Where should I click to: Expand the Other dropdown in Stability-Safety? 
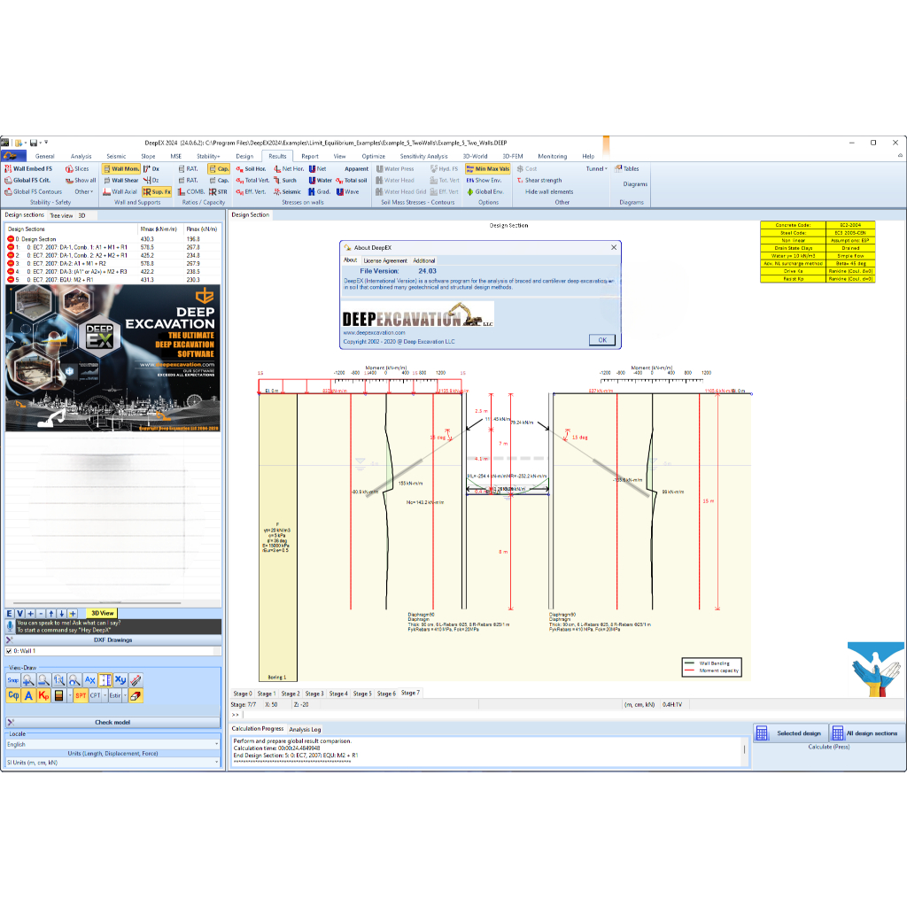83,191
